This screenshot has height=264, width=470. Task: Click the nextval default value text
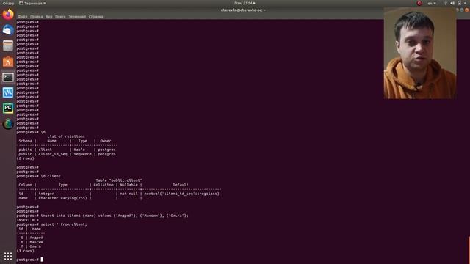181,194
